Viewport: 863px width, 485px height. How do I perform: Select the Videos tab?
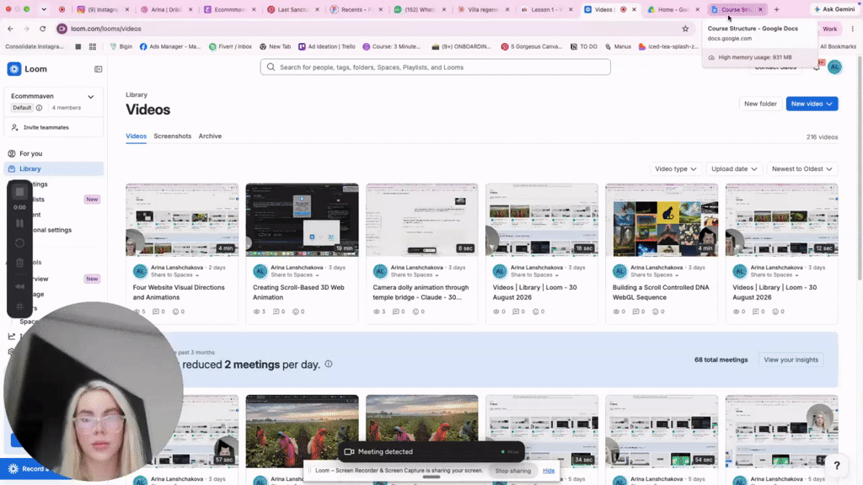[x=136, y=136]
